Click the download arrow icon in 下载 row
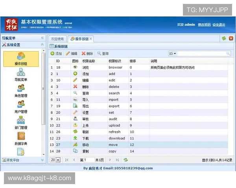The height and width of the screenshot is (188, 236). pos(75,138)
